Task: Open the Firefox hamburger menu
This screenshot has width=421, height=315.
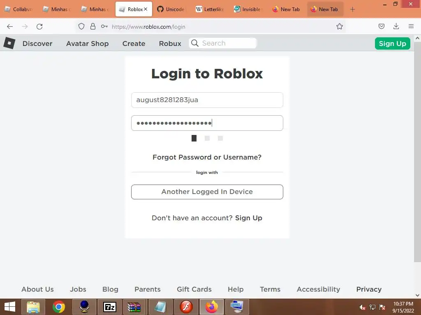Action: [411, 26]
